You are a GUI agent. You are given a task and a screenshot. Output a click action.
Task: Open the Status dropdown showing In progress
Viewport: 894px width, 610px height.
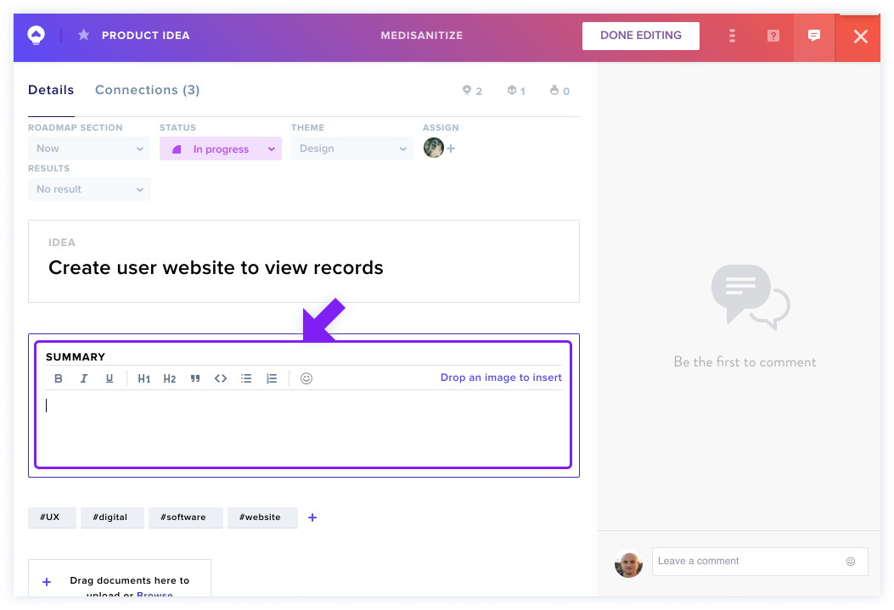(221, 148)
